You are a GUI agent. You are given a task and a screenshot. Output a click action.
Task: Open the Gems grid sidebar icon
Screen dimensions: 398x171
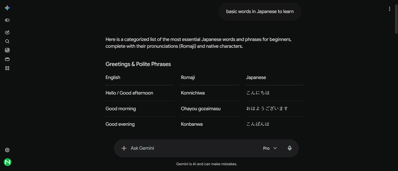click(7, 68)
